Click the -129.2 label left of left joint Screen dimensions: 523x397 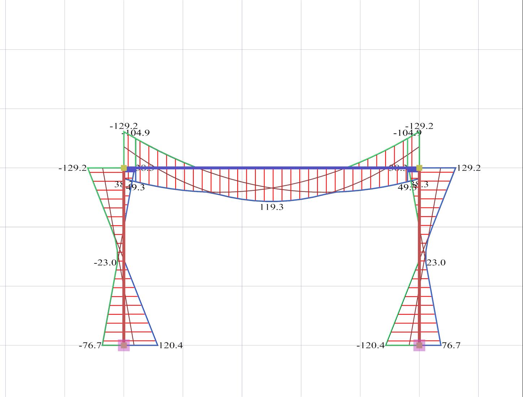[72, 168]
